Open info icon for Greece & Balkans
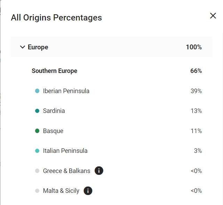This screenshot has height=205, width=223. click(x=99, y=171)
